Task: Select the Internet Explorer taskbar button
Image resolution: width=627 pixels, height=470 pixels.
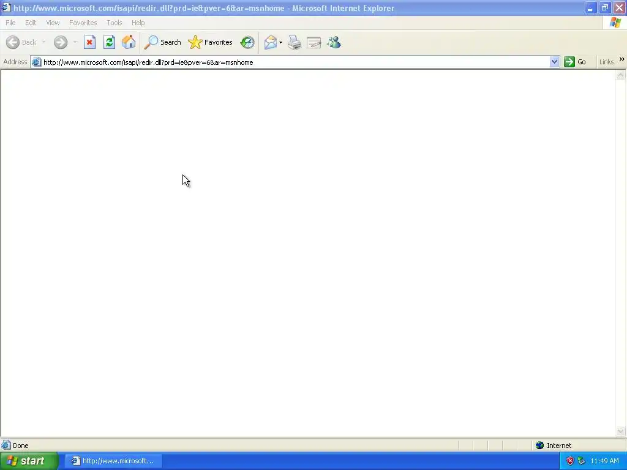Action: coord(113,461)
